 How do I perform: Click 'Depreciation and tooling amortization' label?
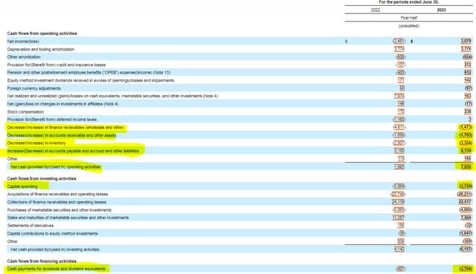(x=41, y=49)
